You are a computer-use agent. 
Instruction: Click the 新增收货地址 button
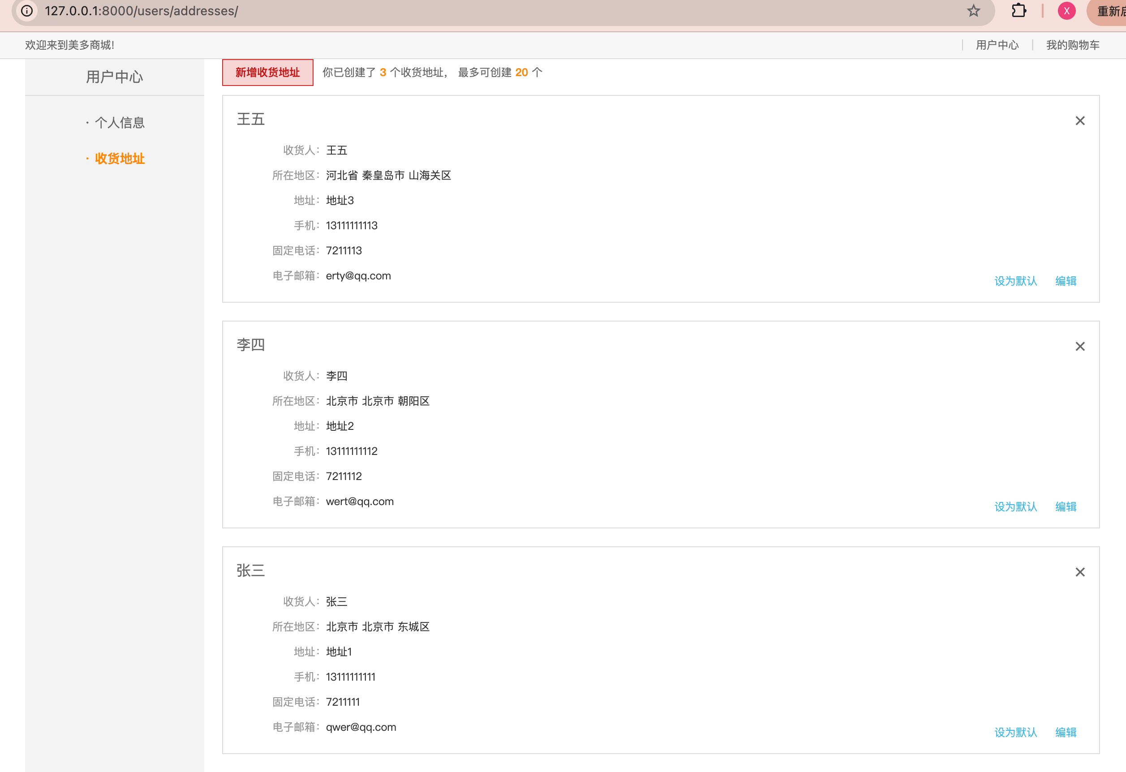[x=267, y=72]
